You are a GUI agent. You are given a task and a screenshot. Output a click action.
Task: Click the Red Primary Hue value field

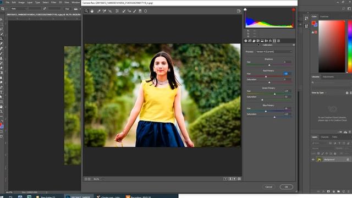[287, 74]
